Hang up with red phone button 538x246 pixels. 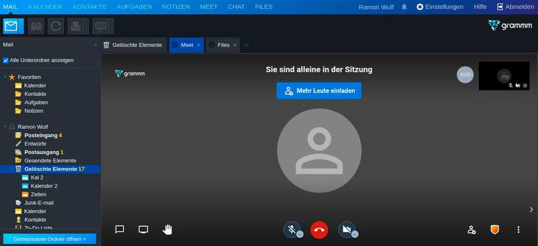click(319, 230)
